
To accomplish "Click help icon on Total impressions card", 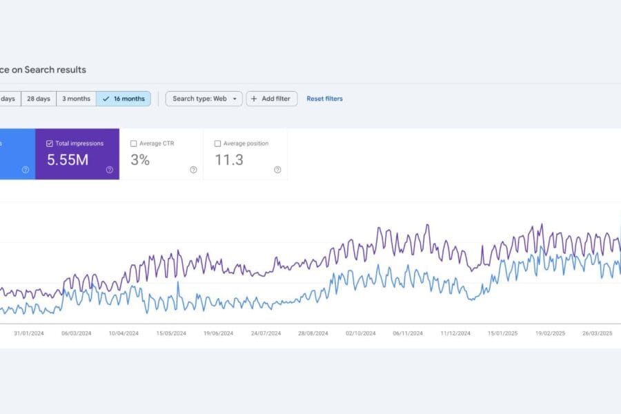I will click(x=109, y=170).
